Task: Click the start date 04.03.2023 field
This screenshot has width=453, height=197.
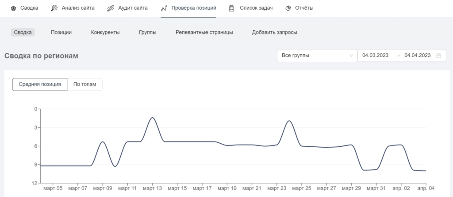Action: point(375,56)
